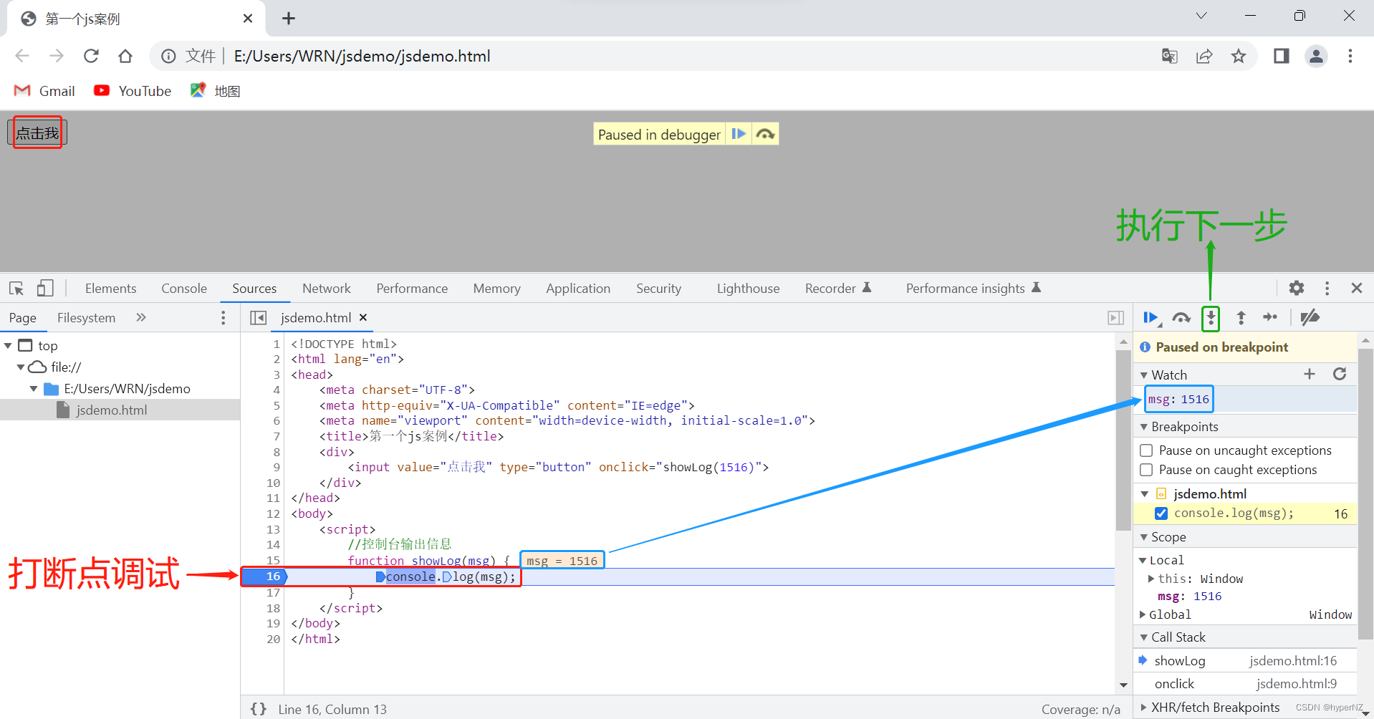This screenshot has width=1374, height=719.
Task: Collapse the file:// tree node
Action: pos(21,367)
